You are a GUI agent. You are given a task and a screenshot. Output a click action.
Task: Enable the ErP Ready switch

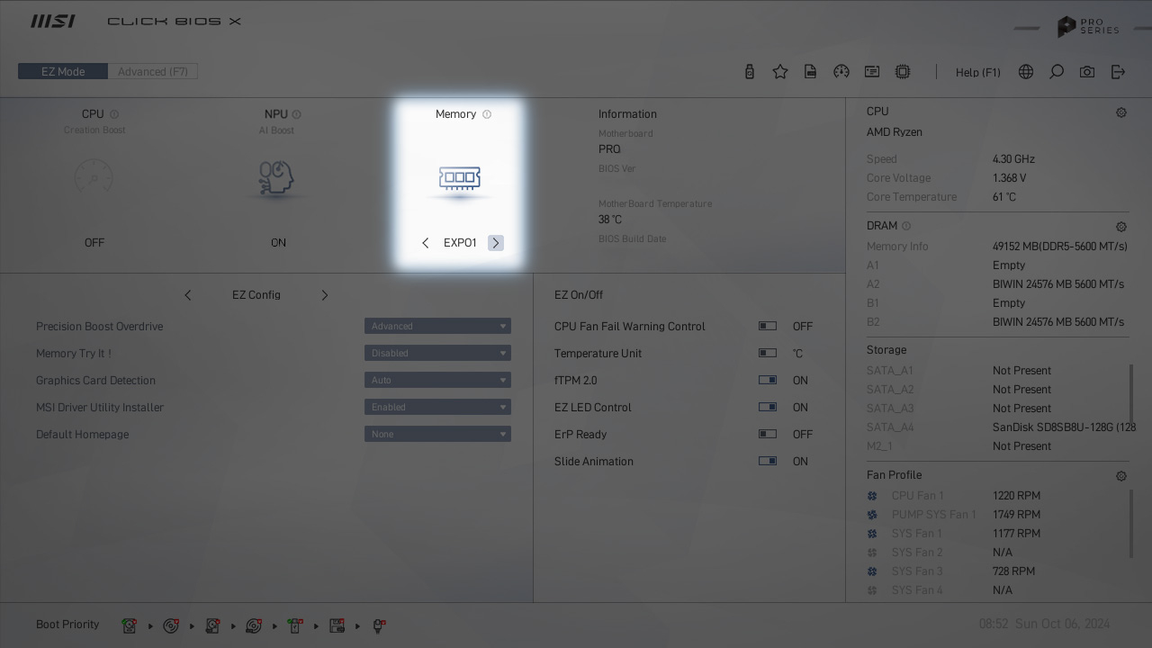(x=768, y=435)
